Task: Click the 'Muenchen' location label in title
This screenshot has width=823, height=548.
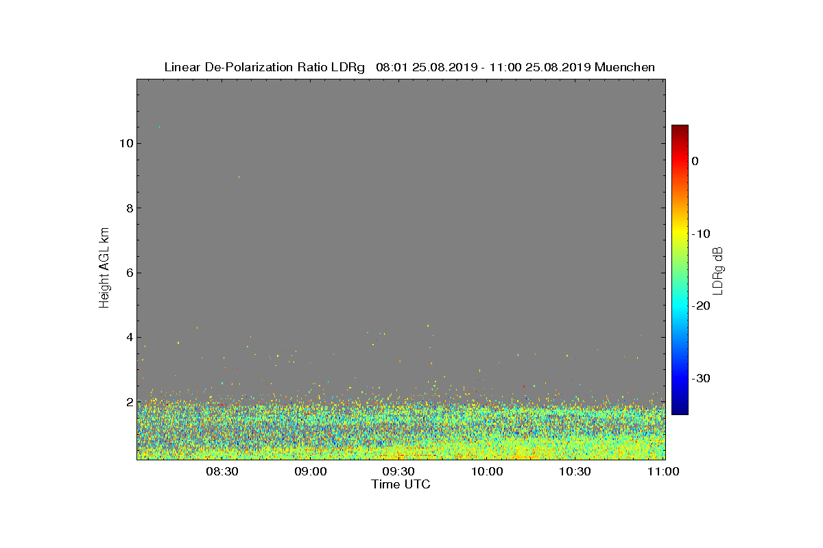Action: (x=625, y=67)
